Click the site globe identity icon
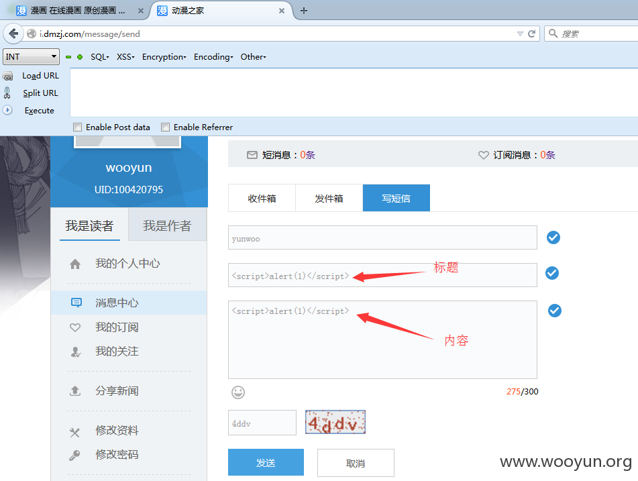The height and width of the screenshot is (481, 638). click(32, 34)
